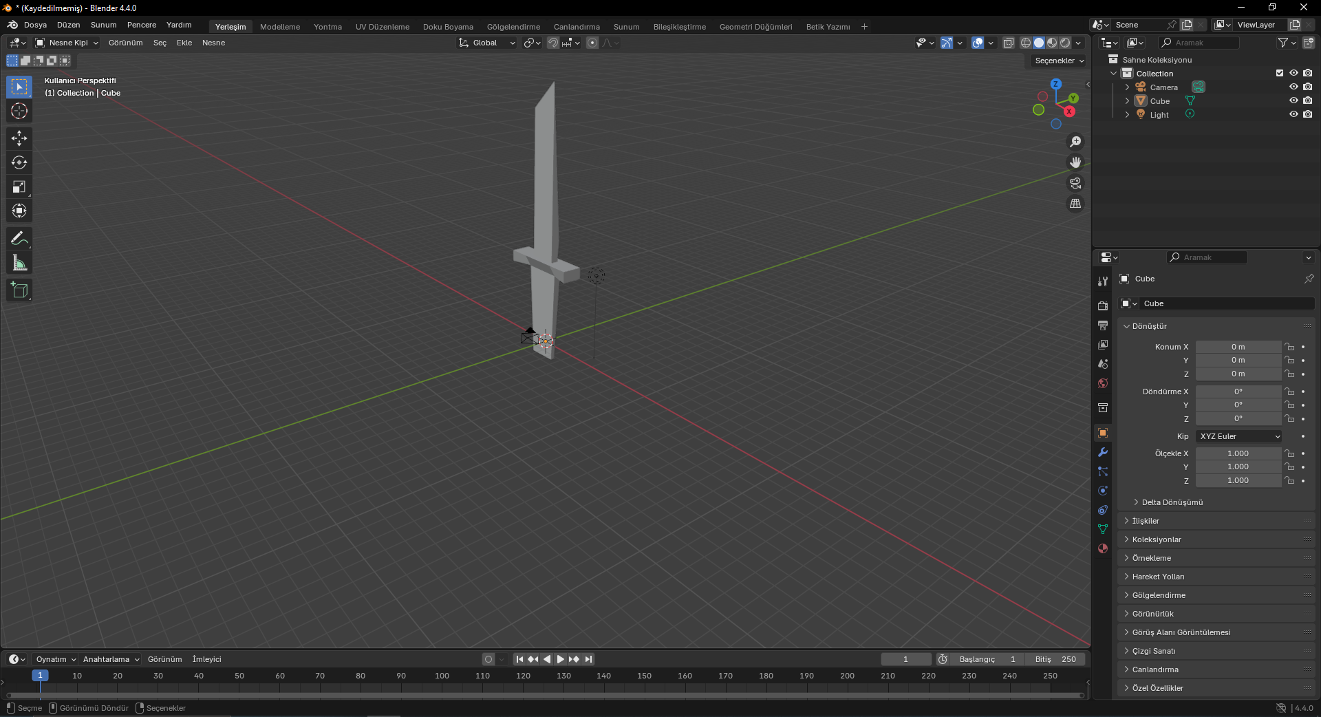Select the Add Cube tool
The height and width of the screenshot is (717, 1321).
(19, 290)
